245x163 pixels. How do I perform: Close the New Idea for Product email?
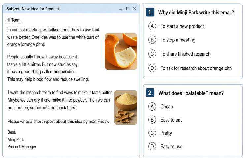click(135, 9)
